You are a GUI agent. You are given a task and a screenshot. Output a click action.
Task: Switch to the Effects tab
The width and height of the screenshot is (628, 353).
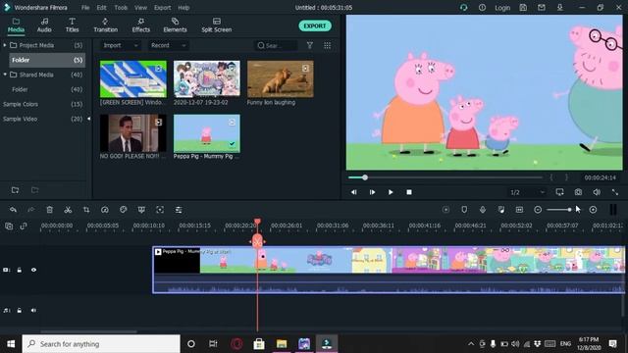pyautogui.click(x=141, y=25)
